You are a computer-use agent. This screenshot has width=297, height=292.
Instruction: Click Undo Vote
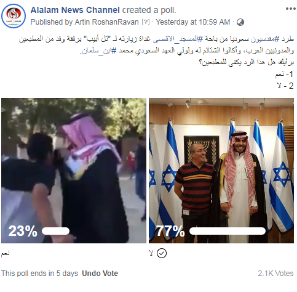pos(100,274)
